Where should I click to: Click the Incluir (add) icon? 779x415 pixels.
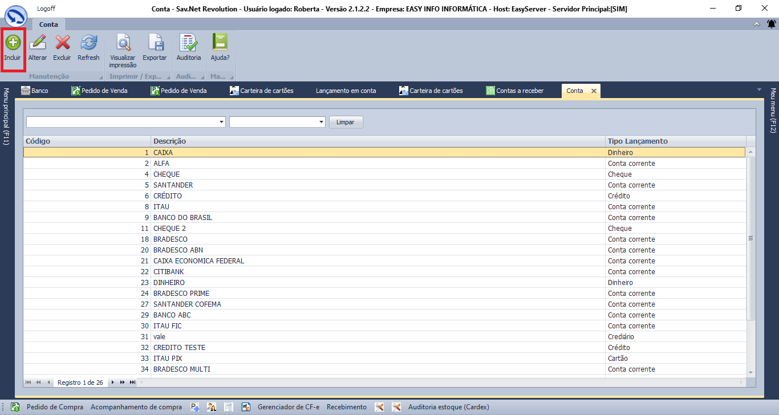click(13, 43)
